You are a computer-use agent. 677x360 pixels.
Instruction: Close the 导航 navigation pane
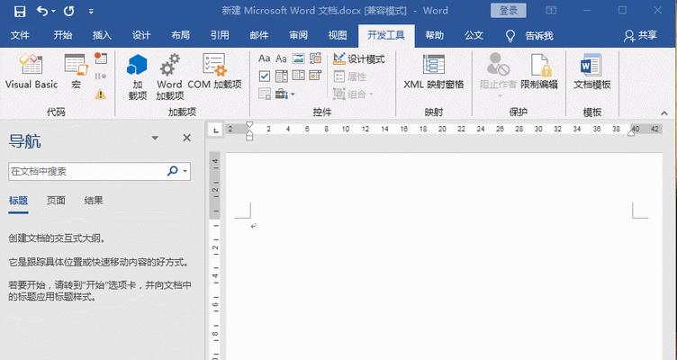click(x=187, y=138)
